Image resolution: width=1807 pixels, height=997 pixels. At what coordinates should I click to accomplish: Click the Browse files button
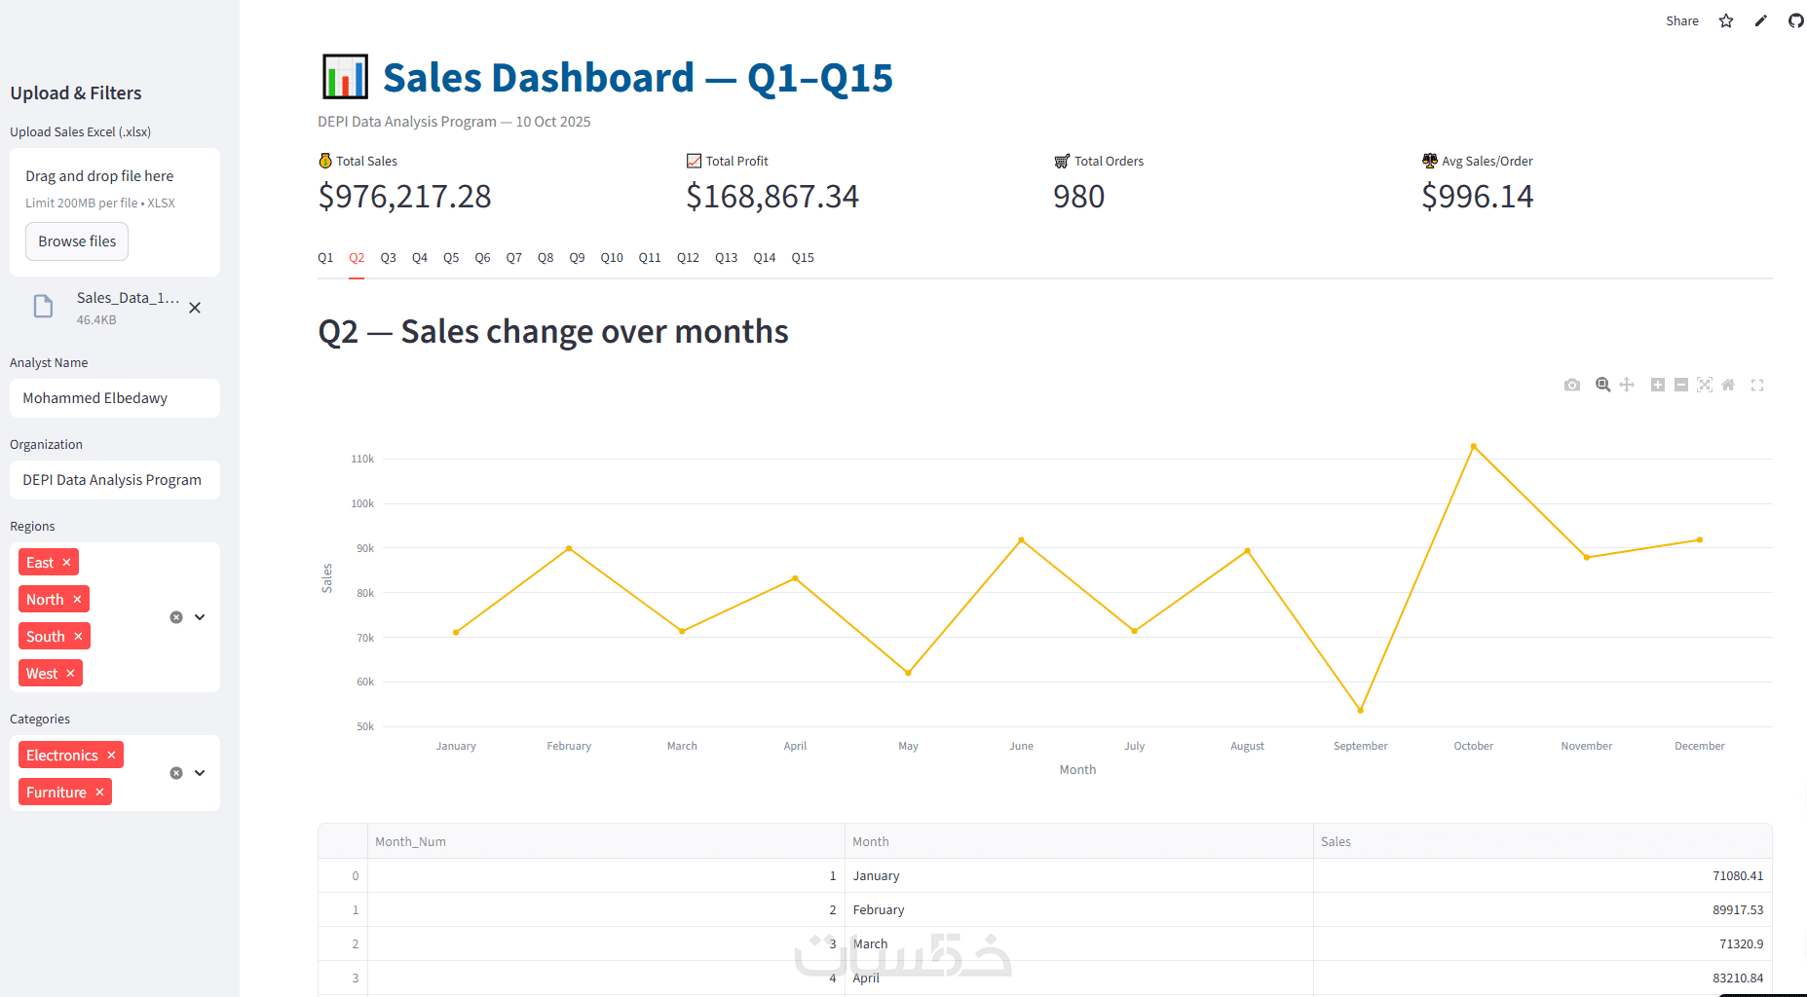[77, 241]
